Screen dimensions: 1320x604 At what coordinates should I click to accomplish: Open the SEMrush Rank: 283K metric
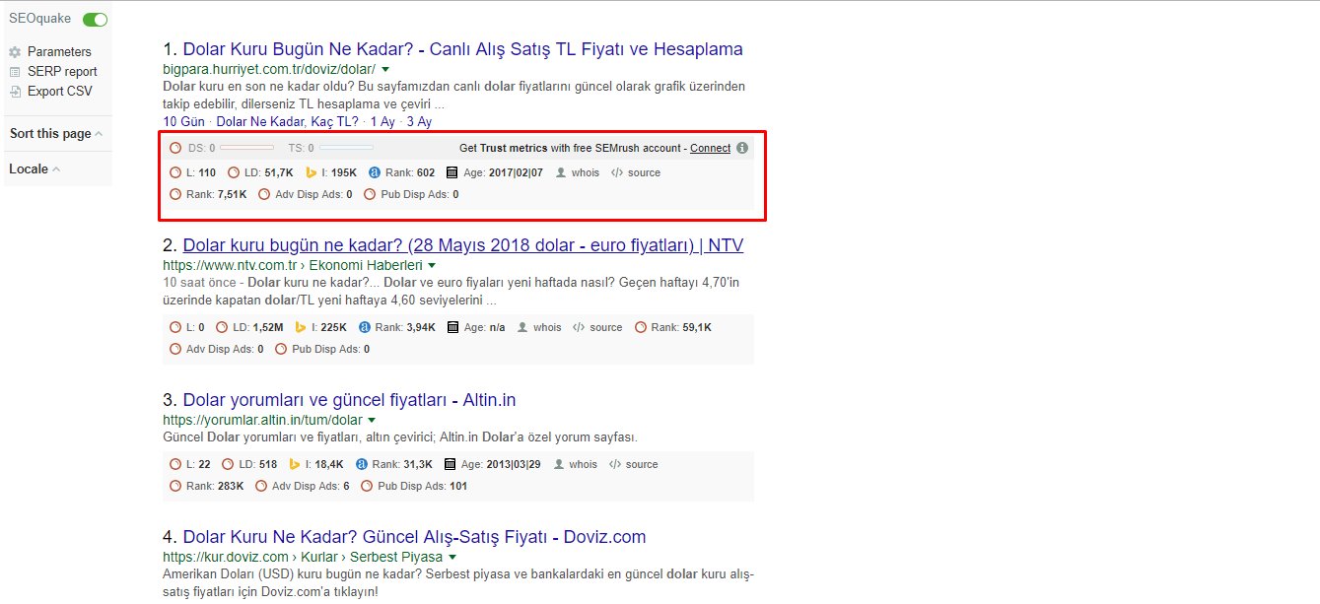[x=206, y=486]
